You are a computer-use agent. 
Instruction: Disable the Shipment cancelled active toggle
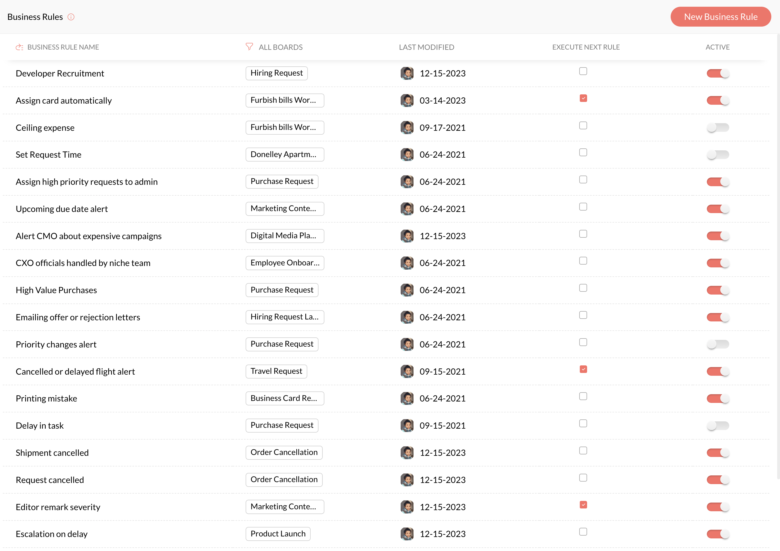[x=717, y=453]
